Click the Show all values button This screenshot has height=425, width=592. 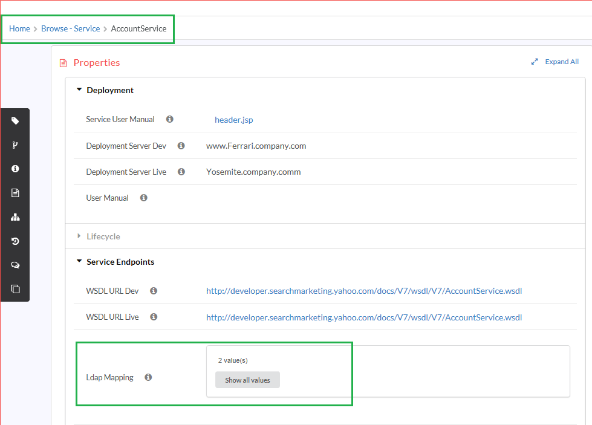[x=248, y=380]
